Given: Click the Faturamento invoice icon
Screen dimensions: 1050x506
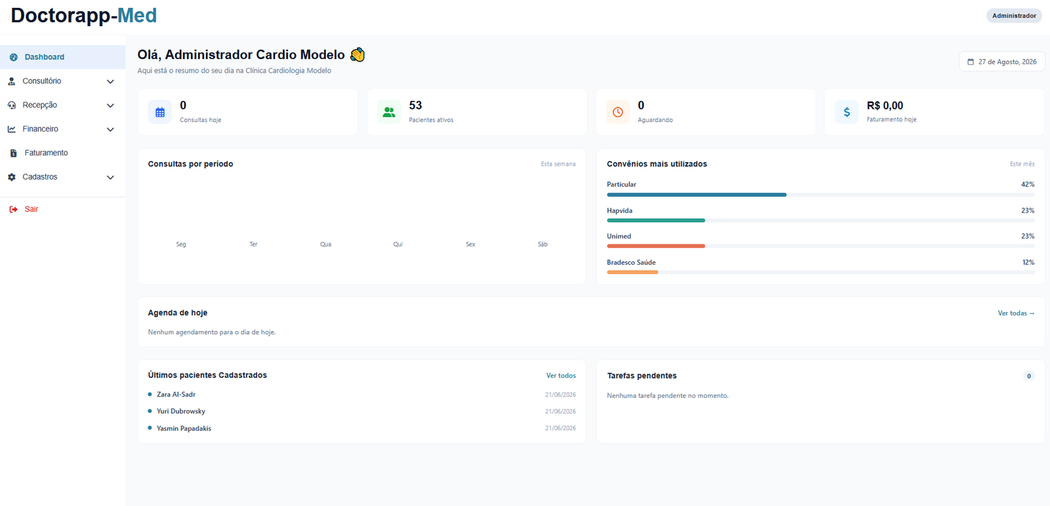Looking at the screenshot, I should pos(14,153).
